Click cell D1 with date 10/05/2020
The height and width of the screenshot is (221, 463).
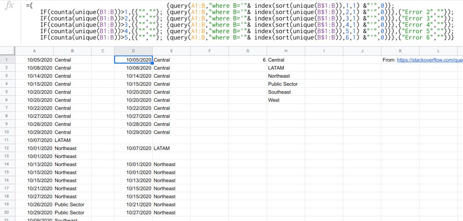(x=133, y=60)
